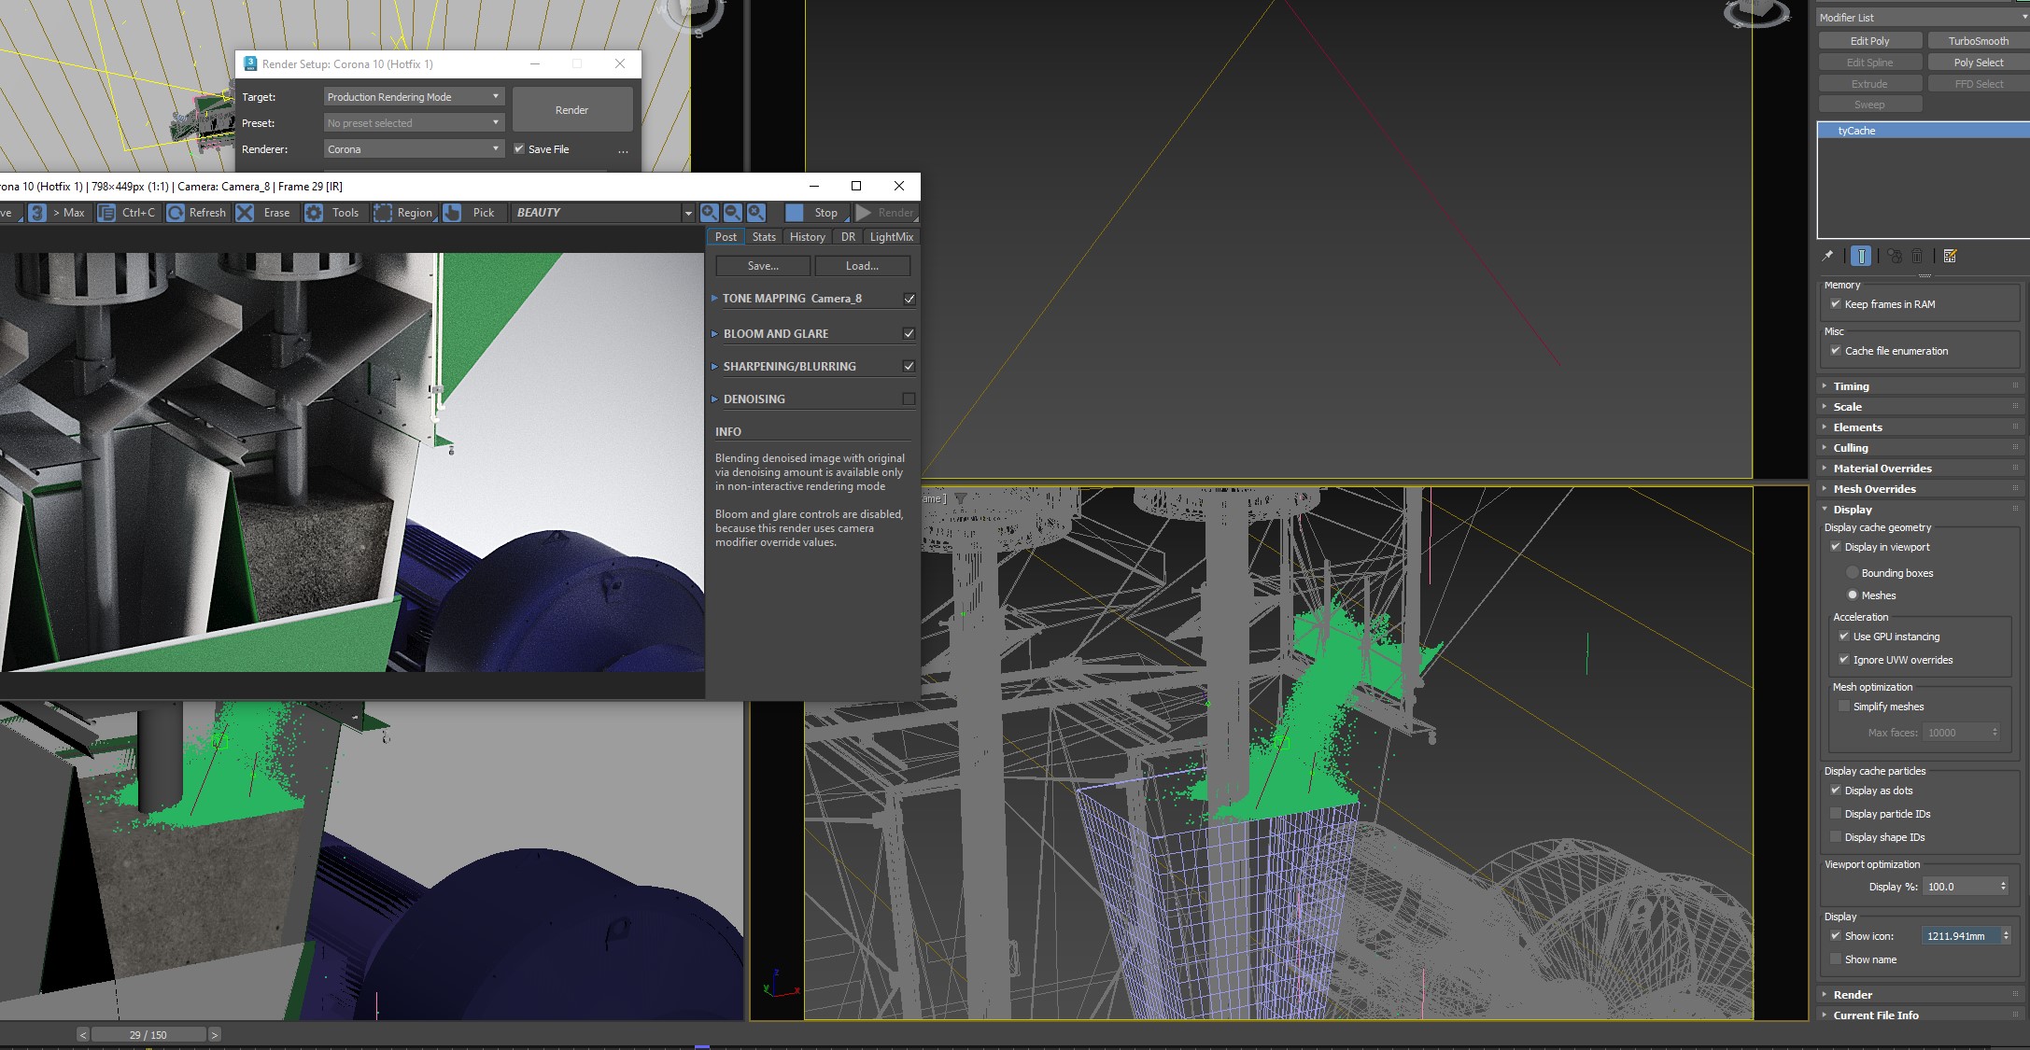This screenshot has height=1050, width=2030.
Task: Disable Bloom and Glare checkbox
Action: click(909, 333)
